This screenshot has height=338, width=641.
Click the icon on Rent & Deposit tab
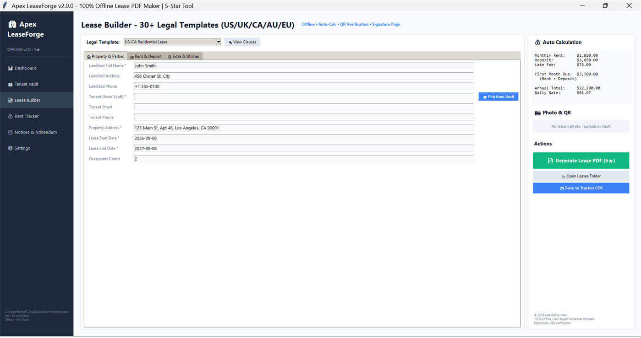pos(132,57)
